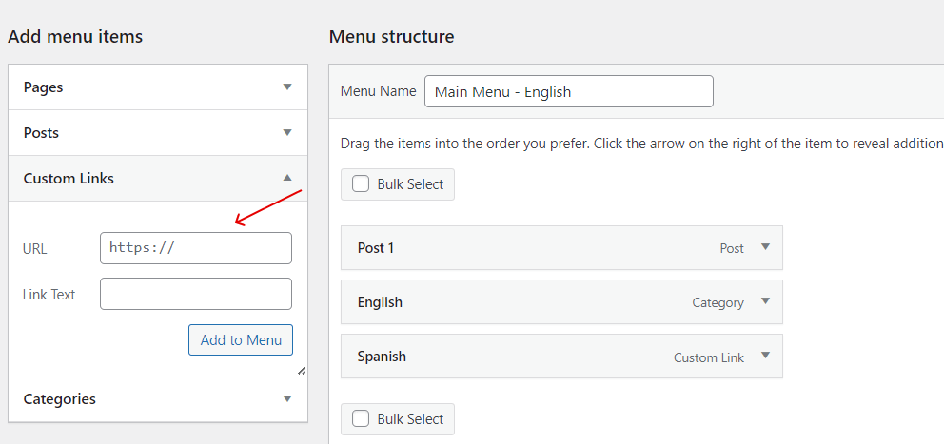This screenshot has width=944, height=444.
Task: Focus the URL input field
Action: coord(195,248)
